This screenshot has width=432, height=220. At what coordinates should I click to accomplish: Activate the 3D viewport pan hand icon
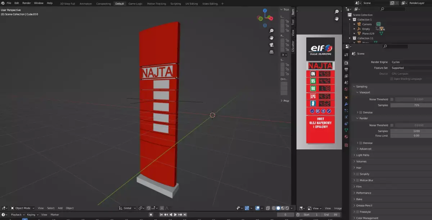click(x=271, y=38)
